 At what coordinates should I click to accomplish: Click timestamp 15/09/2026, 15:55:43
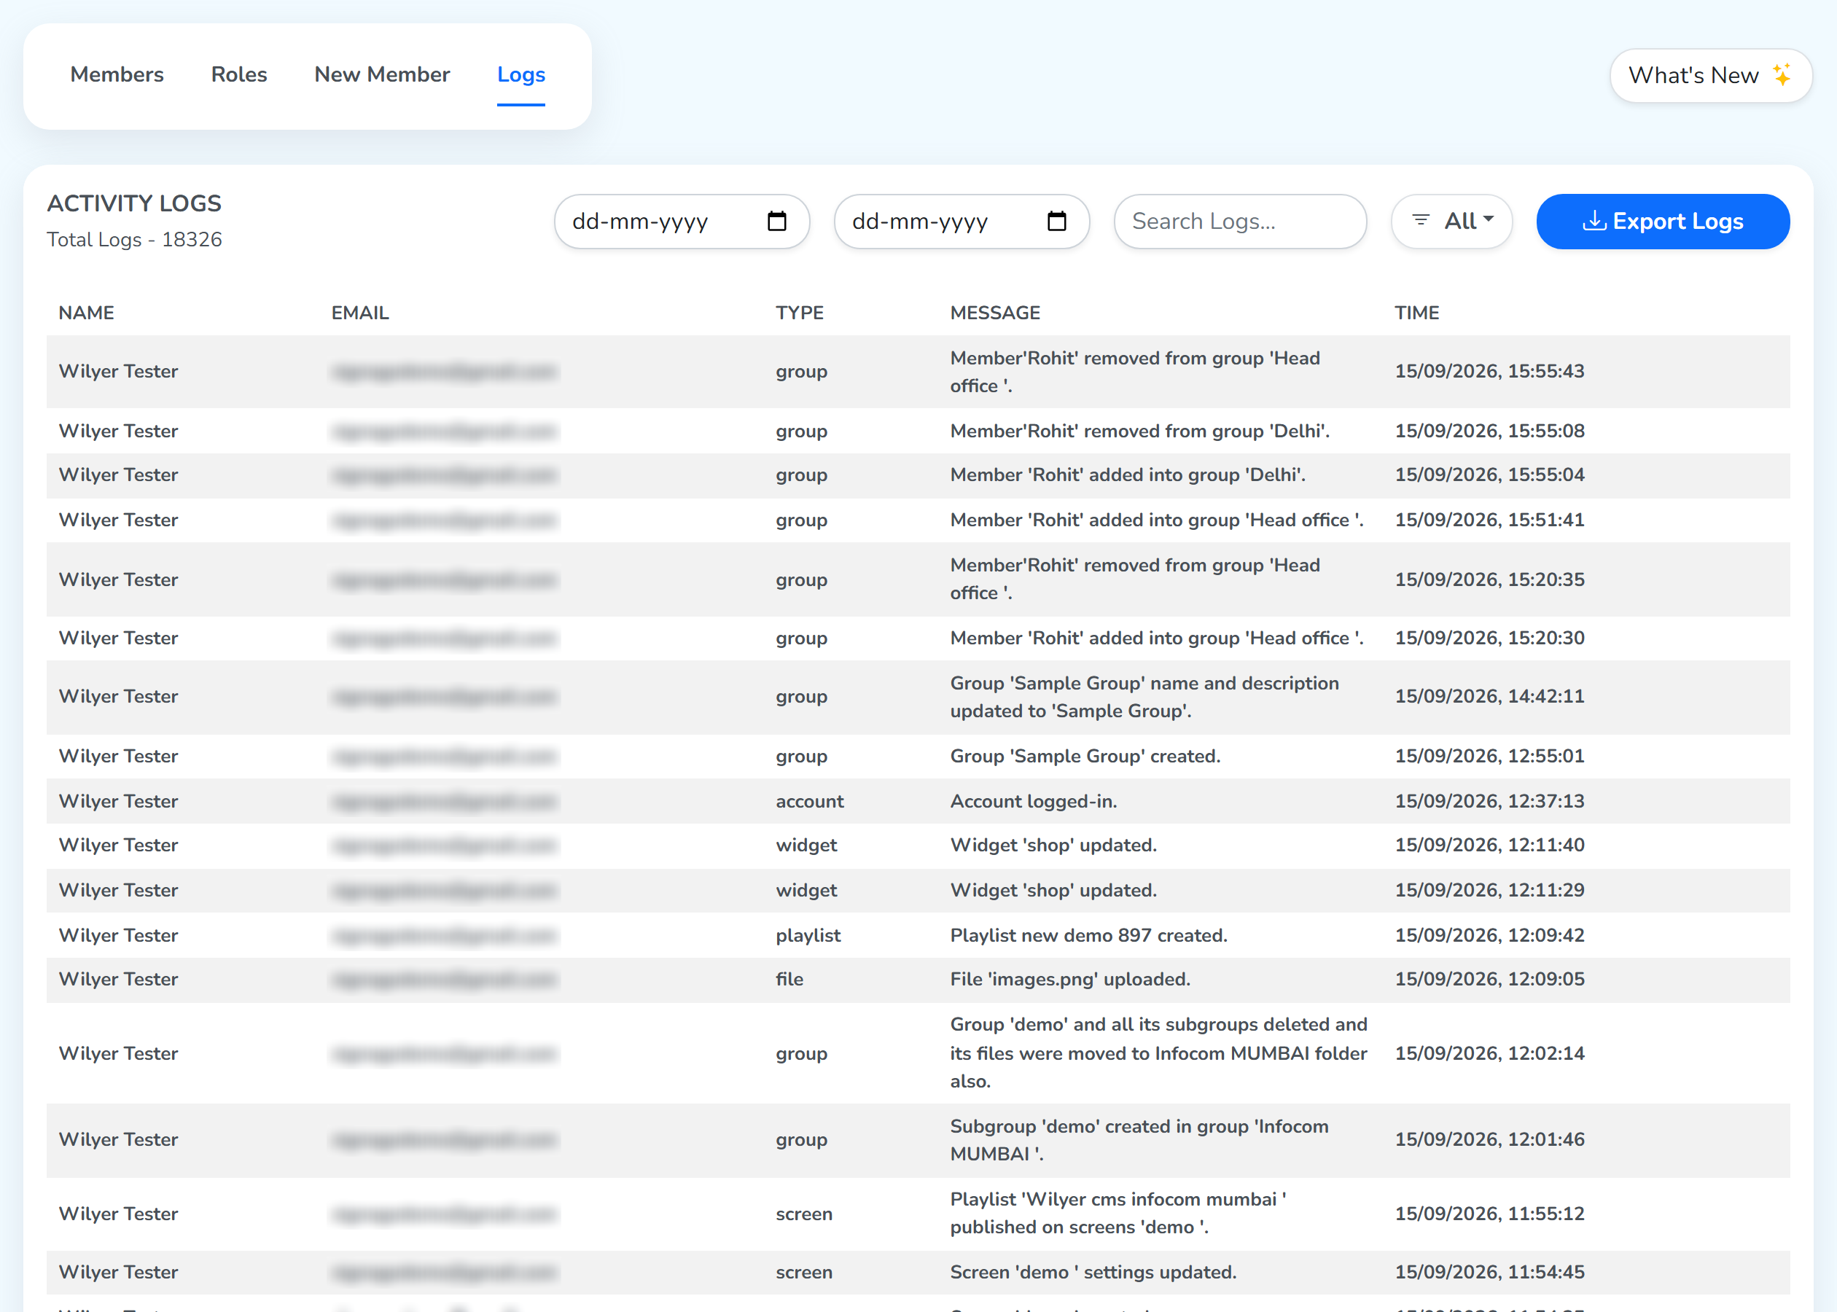click(x=1489, y=372)
